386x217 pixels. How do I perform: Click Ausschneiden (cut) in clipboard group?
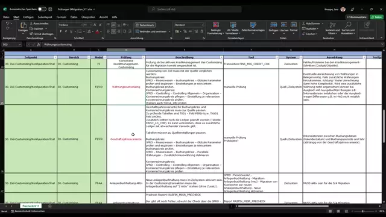(39, 24)
